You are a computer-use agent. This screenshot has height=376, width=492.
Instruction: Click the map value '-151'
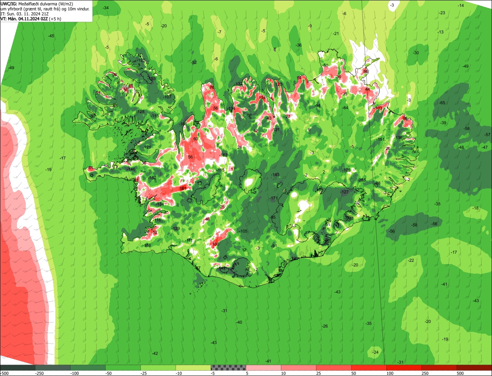(x=381, y=139)
